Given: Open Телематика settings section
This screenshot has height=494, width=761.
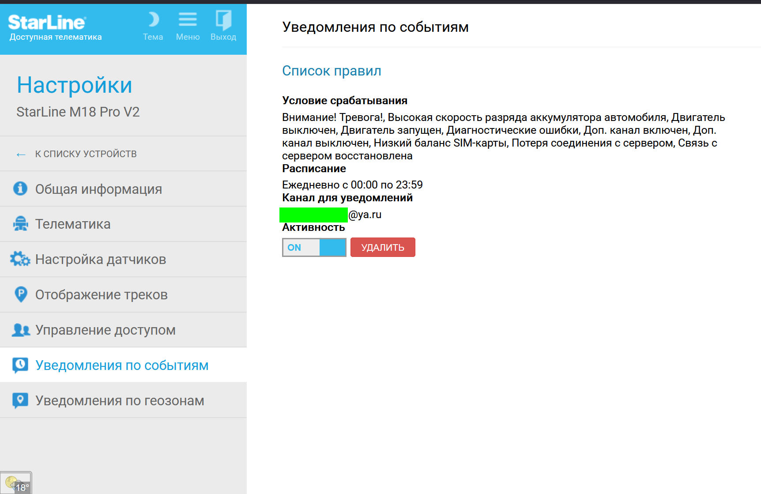Looking at the screenshot, I should pyautogui.click(x=123, y=224).
